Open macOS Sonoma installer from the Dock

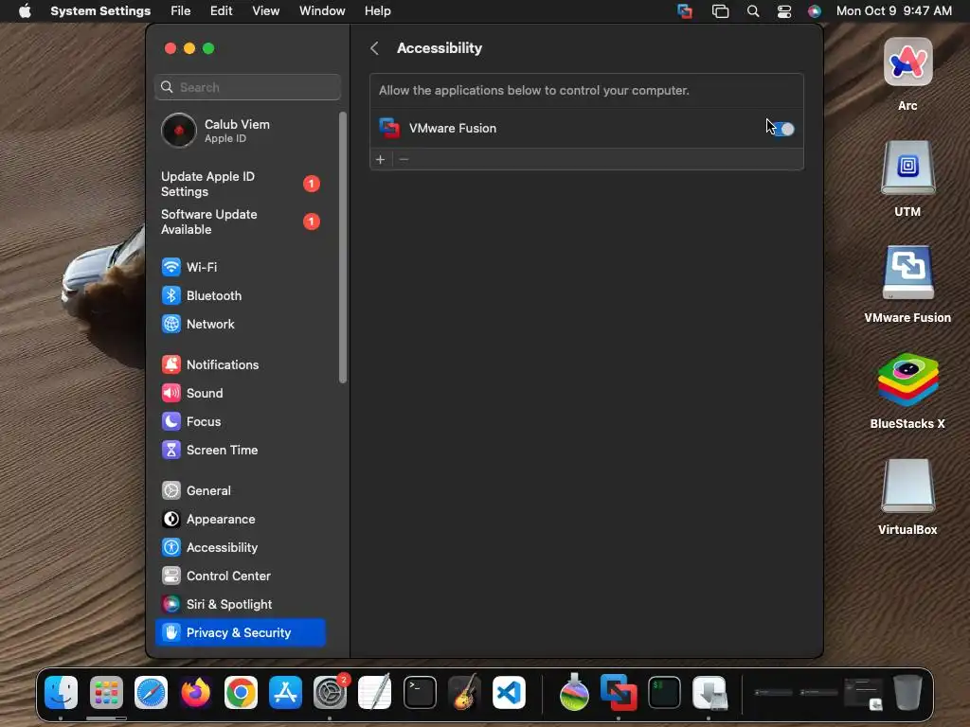pos(574,692)
